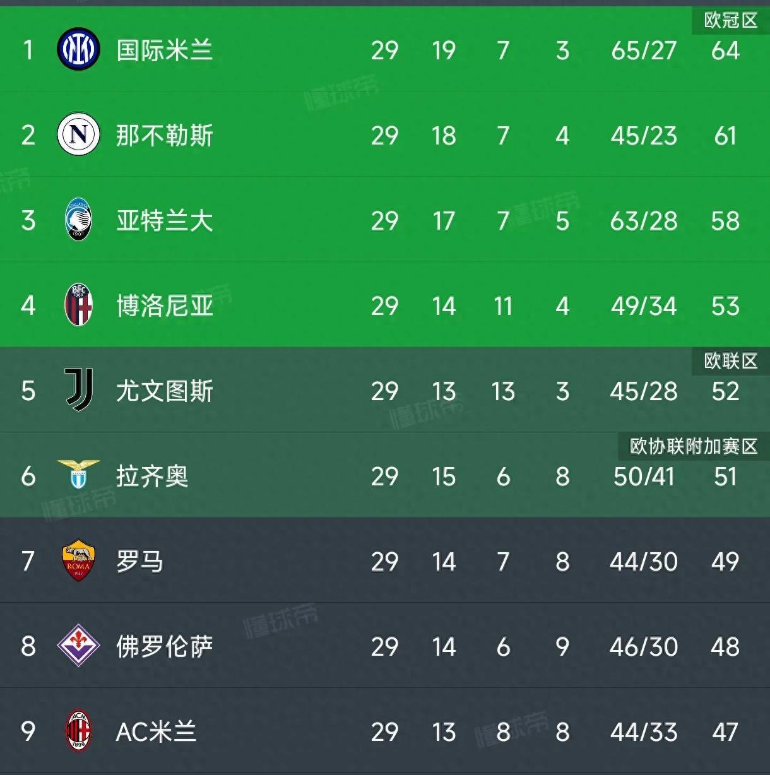Click the Napoli club logo
Viewport: 770px width, 775px height.
coord(78,134)
